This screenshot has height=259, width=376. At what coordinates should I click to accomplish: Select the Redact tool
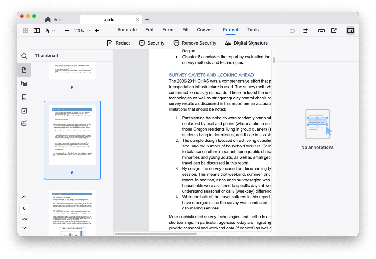tap(119, 43)
